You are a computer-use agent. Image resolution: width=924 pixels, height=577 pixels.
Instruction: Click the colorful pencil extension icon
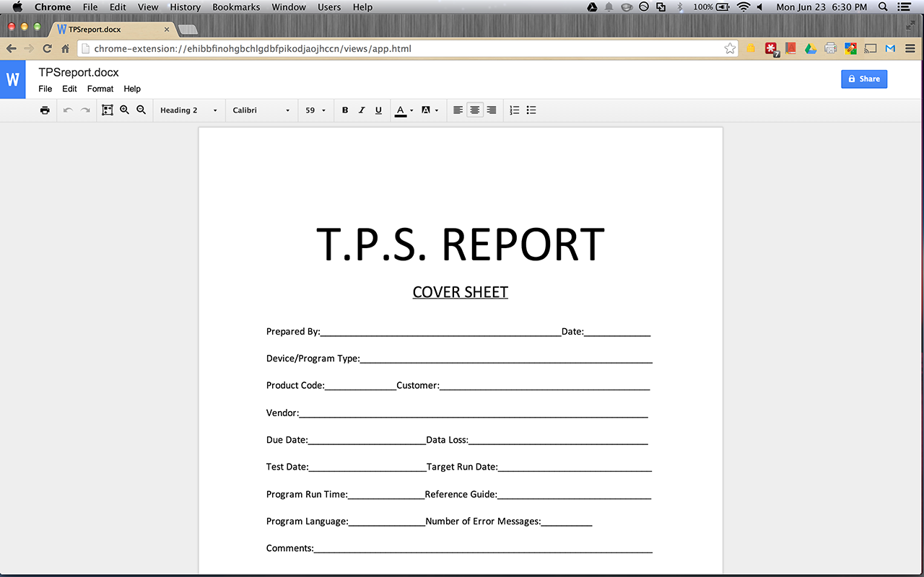pyautogui.click(x=850, y=48)
